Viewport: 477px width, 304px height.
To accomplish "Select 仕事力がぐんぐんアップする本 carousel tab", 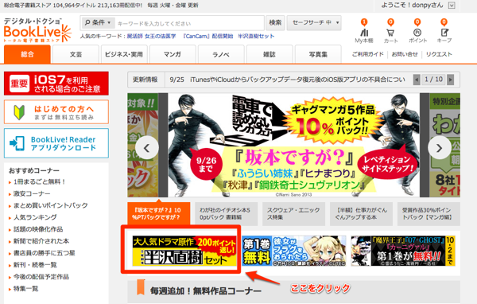I will 362,214.
